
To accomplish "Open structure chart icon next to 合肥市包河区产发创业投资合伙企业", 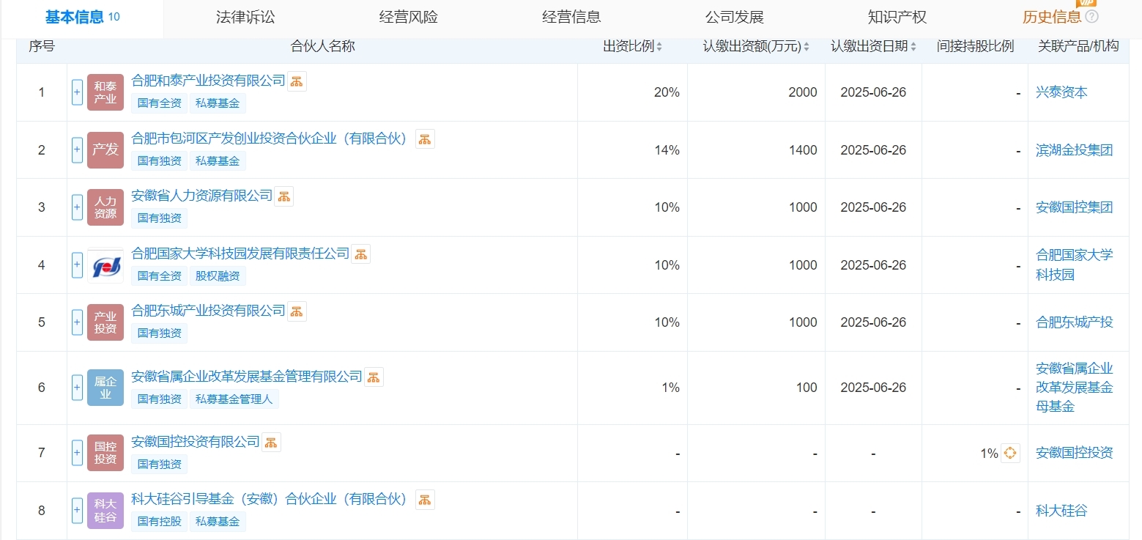I will coord(425,139).
